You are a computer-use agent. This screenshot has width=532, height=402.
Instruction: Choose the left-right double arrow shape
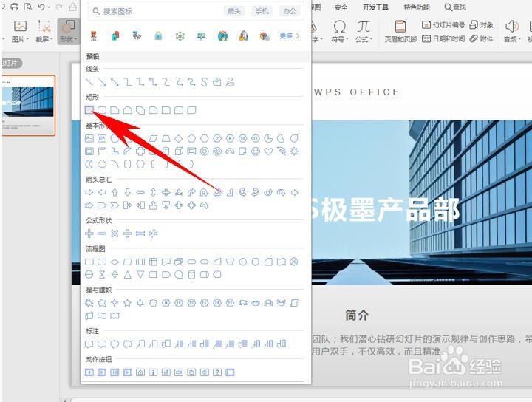pos(140,193)
